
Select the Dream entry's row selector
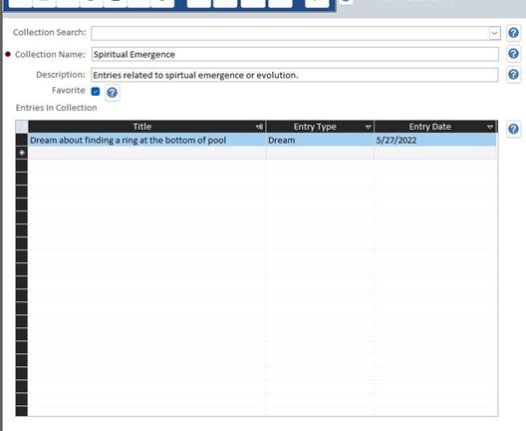click(x=22, y=140)
